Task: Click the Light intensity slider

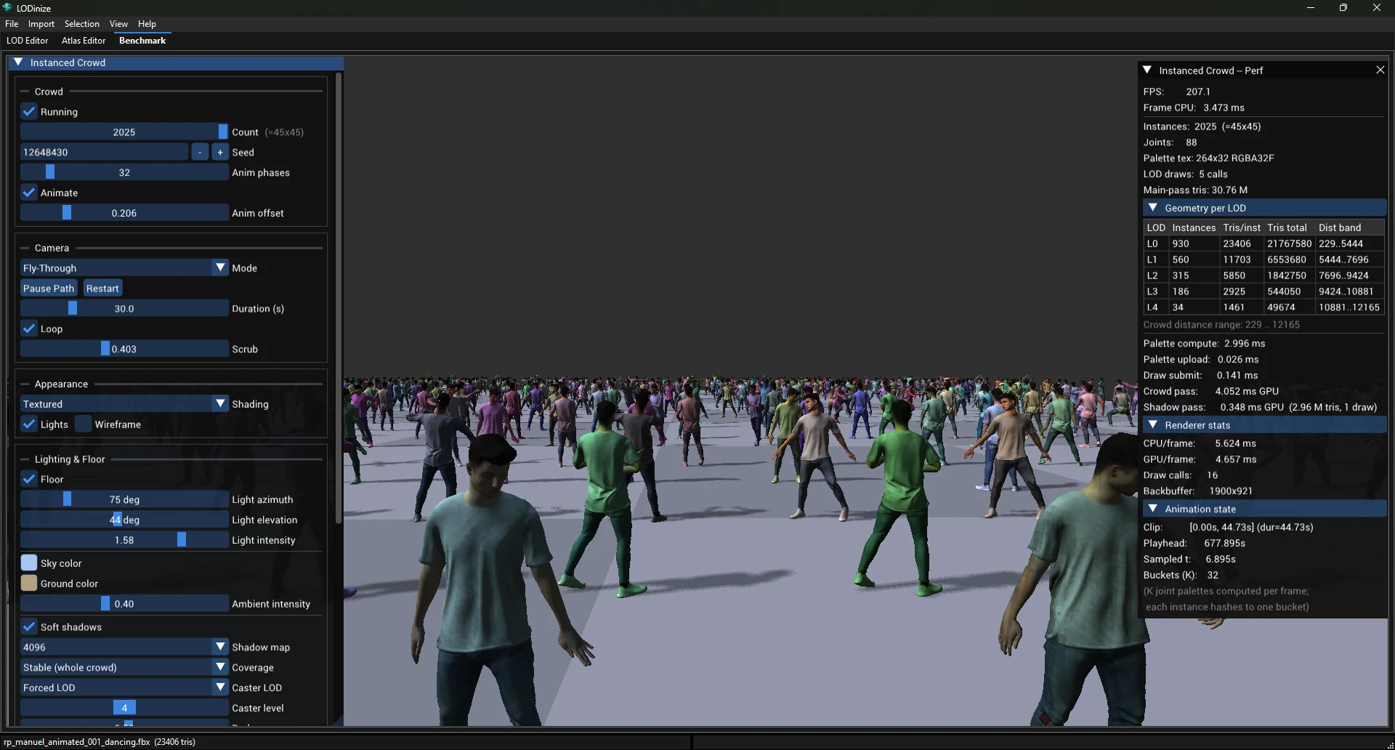Action: 124,540
